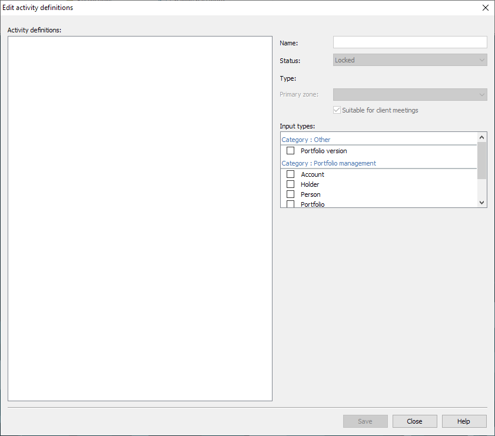
Task: Check the Portfolio checkbox in the list
Action: click(290, 204)
